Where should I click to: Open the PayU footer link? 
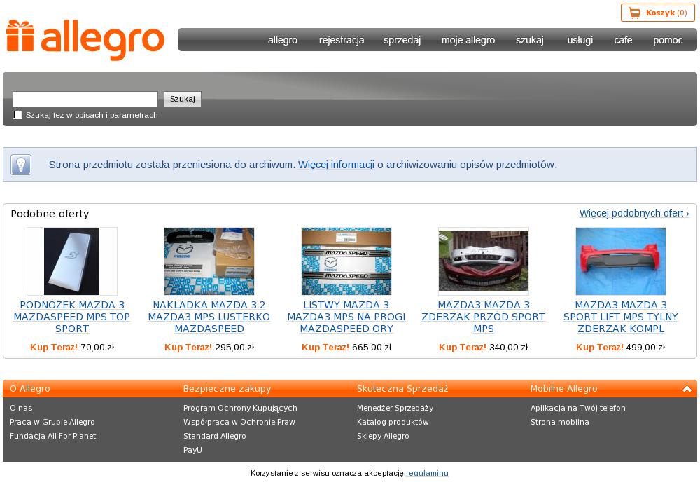coord(193,450)
